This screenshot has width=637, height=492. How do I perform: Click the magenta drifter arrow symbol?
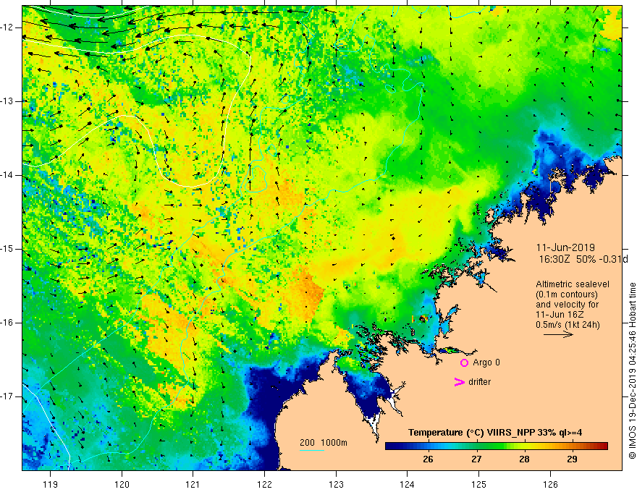(459, 382)
